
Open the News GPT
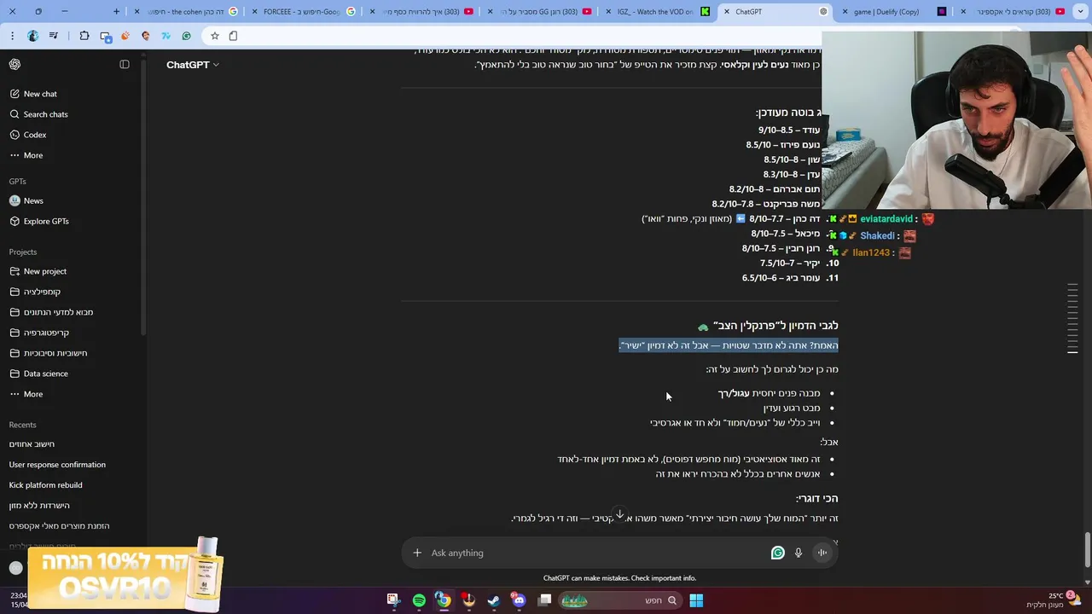click(x=26, y=200)
